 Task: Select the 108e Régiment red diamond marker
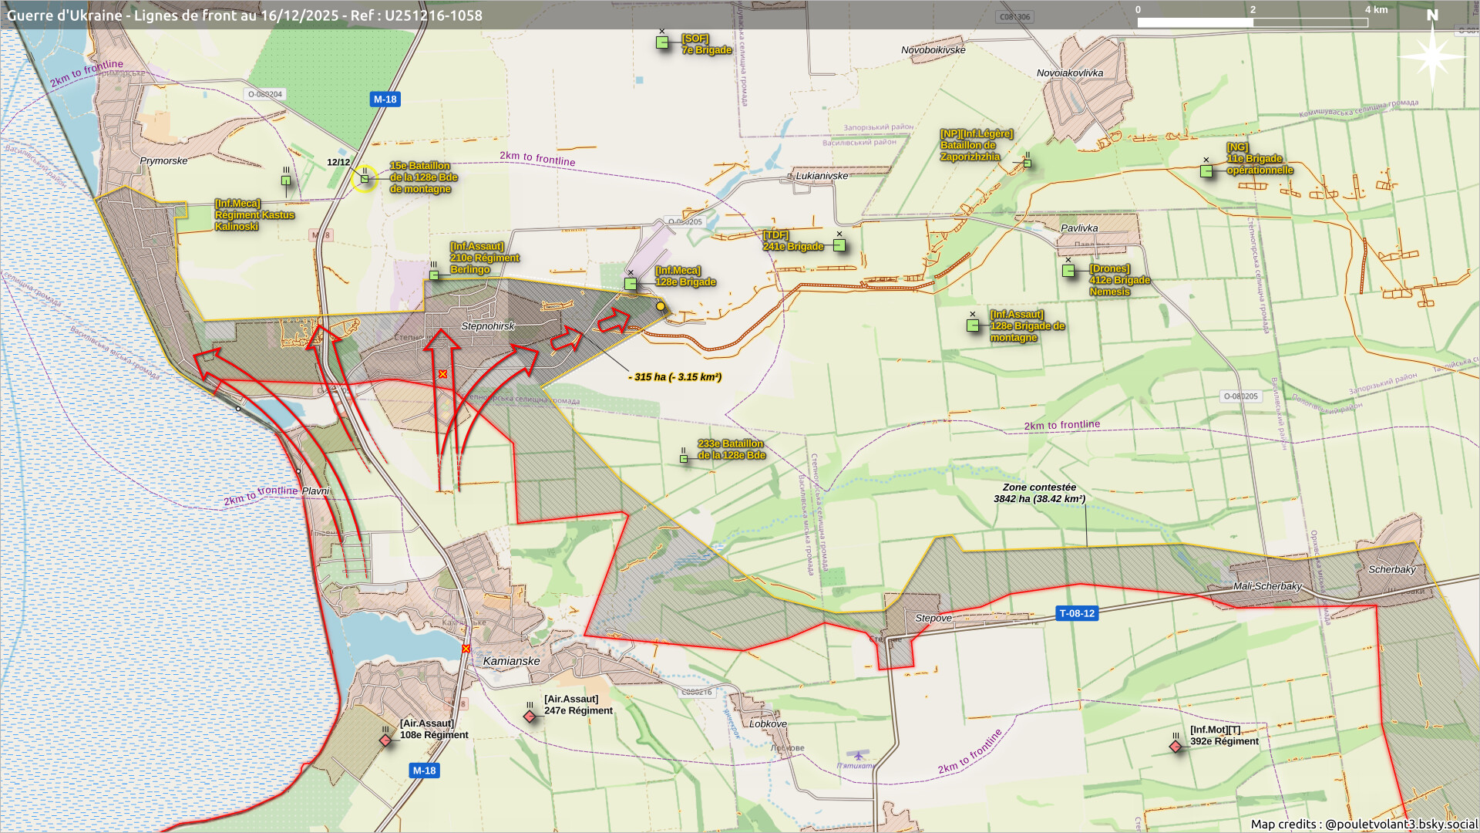pyautogui.click(x=385, y=740)
